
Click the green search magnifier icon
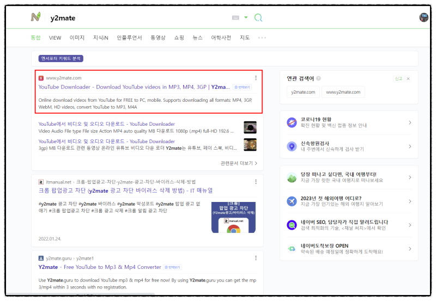258,18
